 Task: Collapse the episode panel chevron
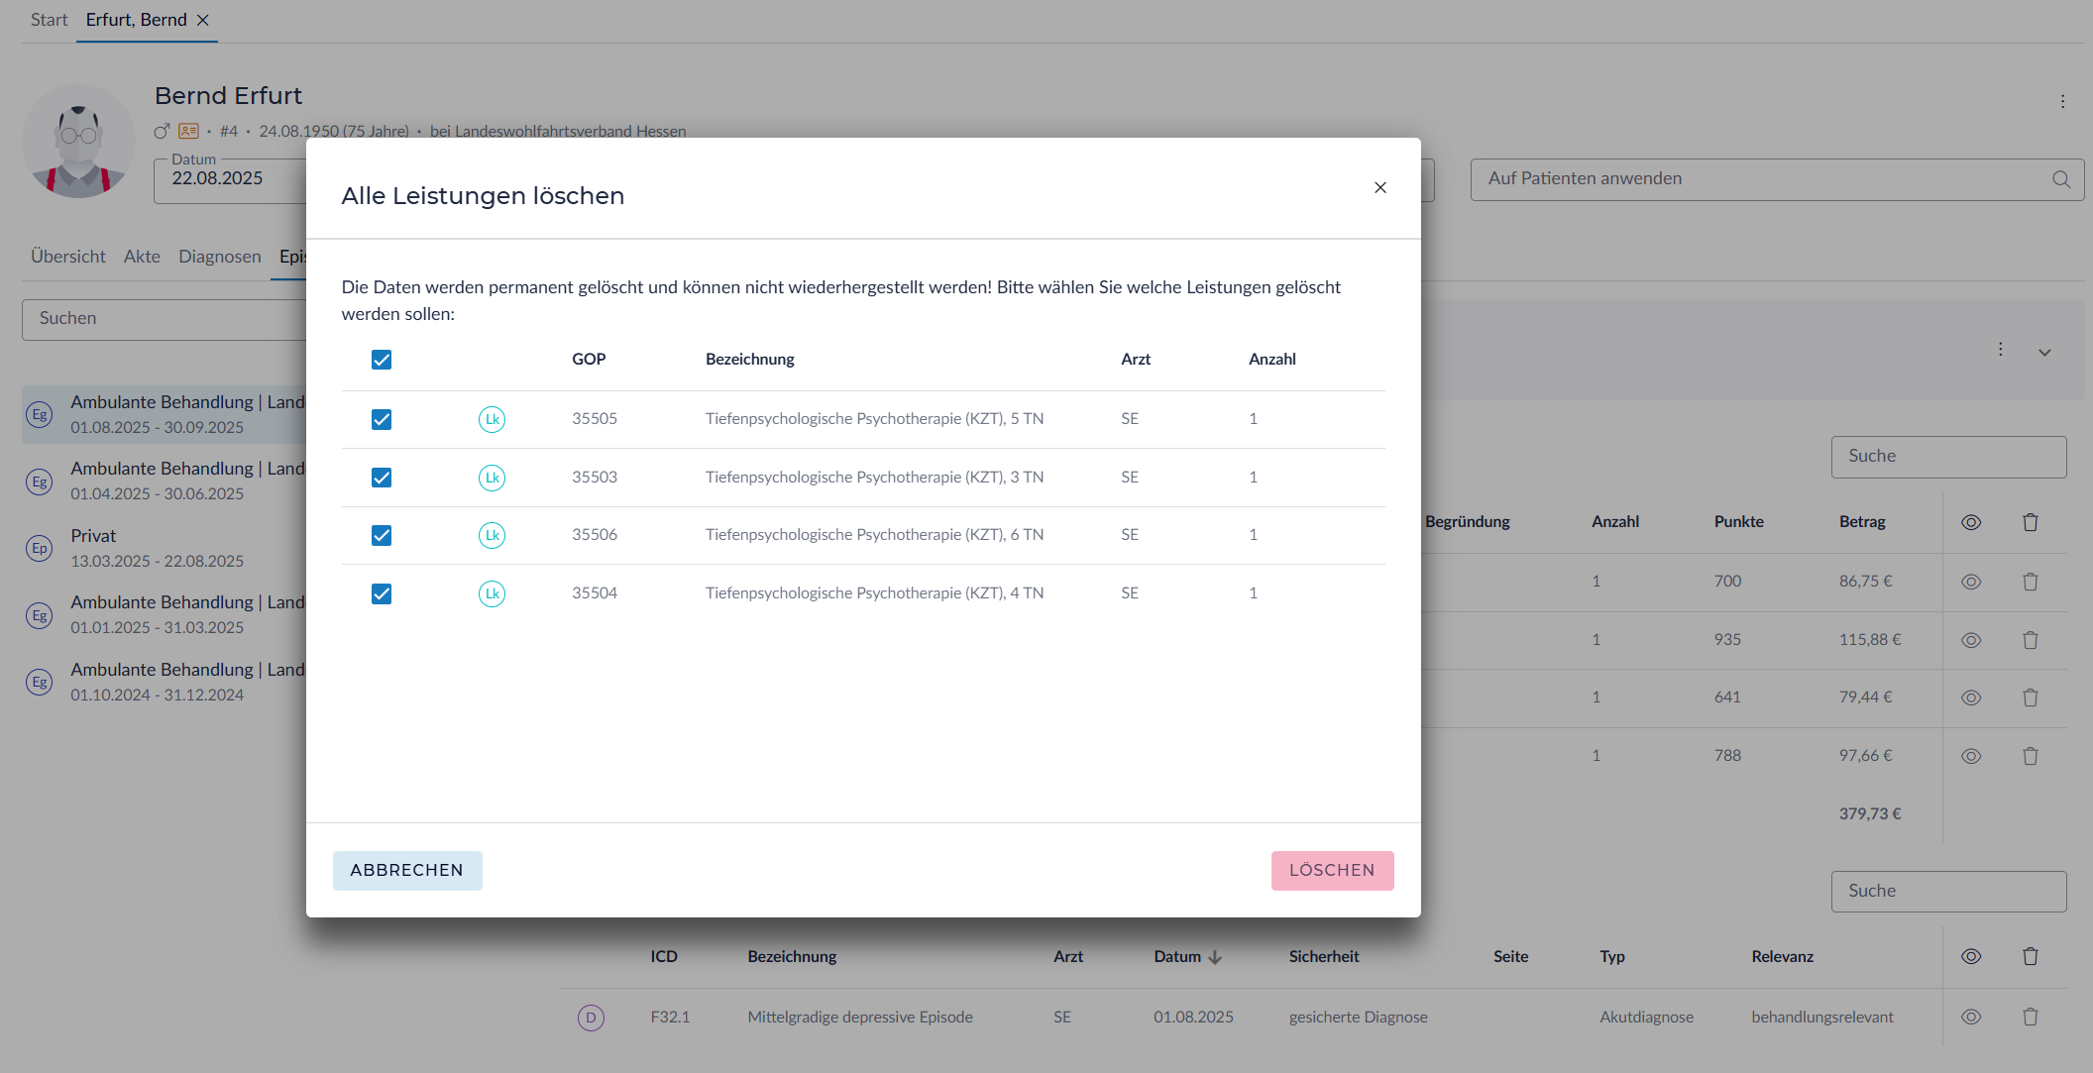click(2044, 352)
